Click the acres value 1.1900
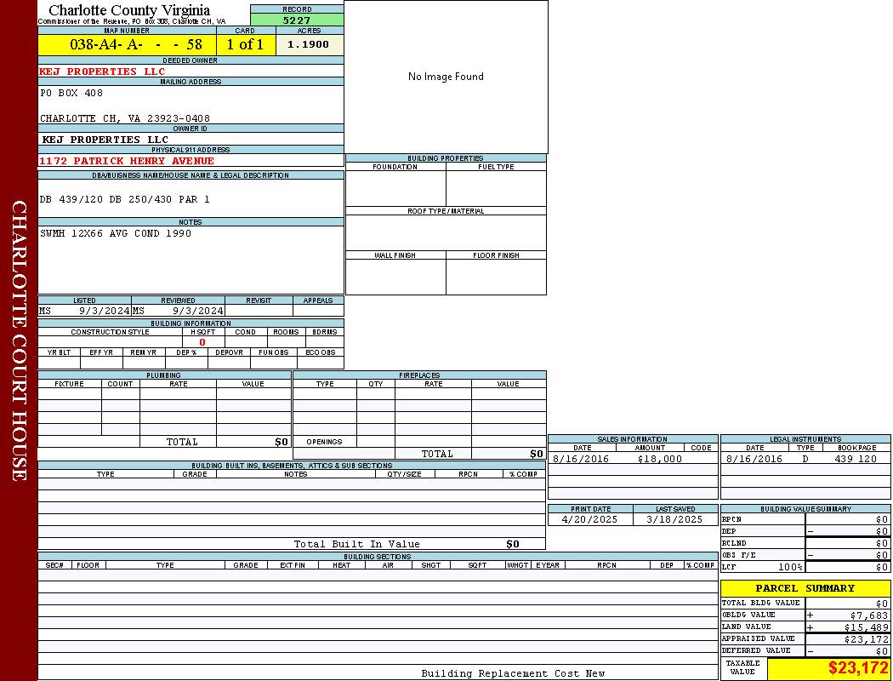 pyautogui.click(x=309, y=45)
